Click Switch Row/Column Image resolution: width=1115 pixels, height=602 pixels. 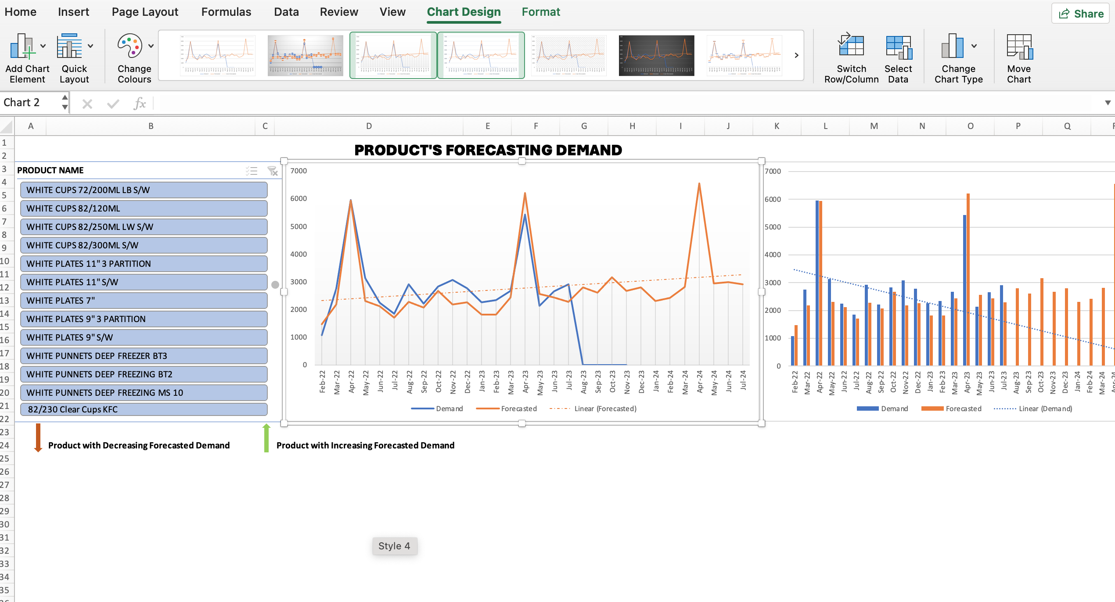(x=850, y=57)
